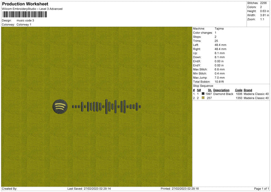
Task: Click the design name 'music code 3'
Action: pyautogui.click(x=25, y=20)
